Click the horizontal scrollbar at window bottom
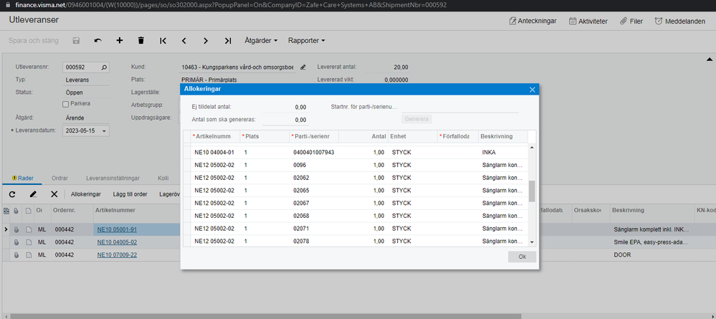The width and height of the screenshot is (716, 319). [x=266, y=316]
